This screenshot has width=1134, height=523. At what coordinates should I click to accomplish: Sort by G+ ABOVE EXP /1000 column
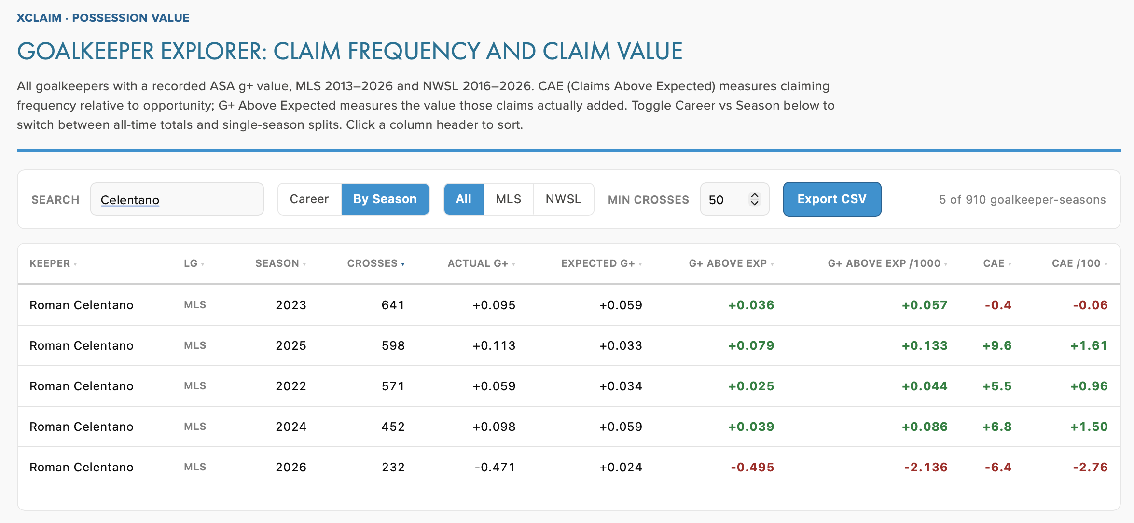pos(887,263)
